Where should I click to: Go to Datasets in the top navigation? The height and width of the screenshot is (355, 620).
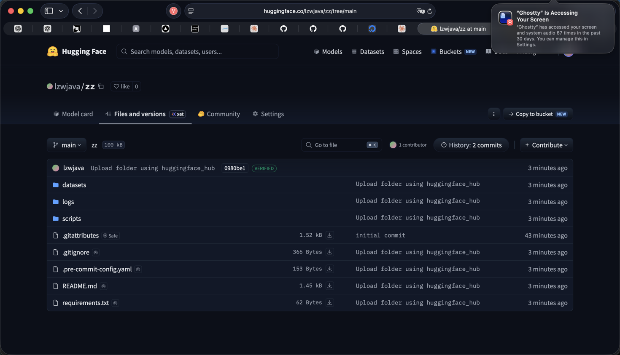tap(368, 51)
